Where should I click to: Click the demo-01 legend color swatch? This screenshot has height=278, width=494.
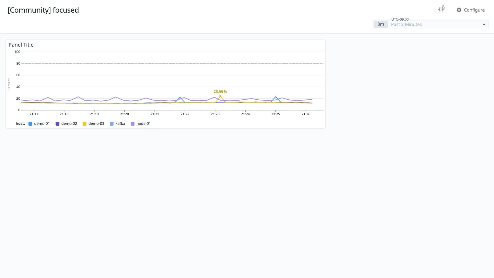click(30, 124)
